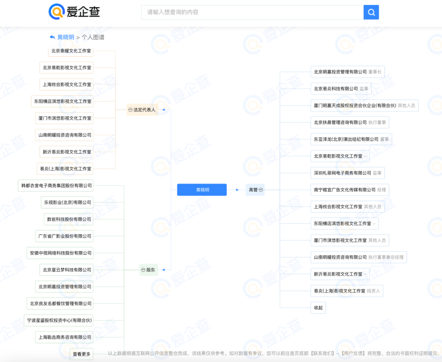This screenshot has width=442, height=362.
Task: Open 北京明嘉投资管理有限公司 董事长 node
Action: pyautogui.click(x=347, y=72)
